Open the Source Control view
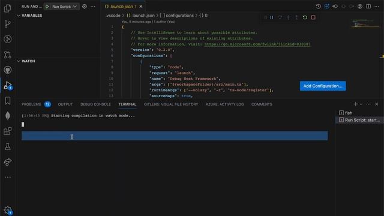Screen dimensions: 384x216 (x=8, y=24)
